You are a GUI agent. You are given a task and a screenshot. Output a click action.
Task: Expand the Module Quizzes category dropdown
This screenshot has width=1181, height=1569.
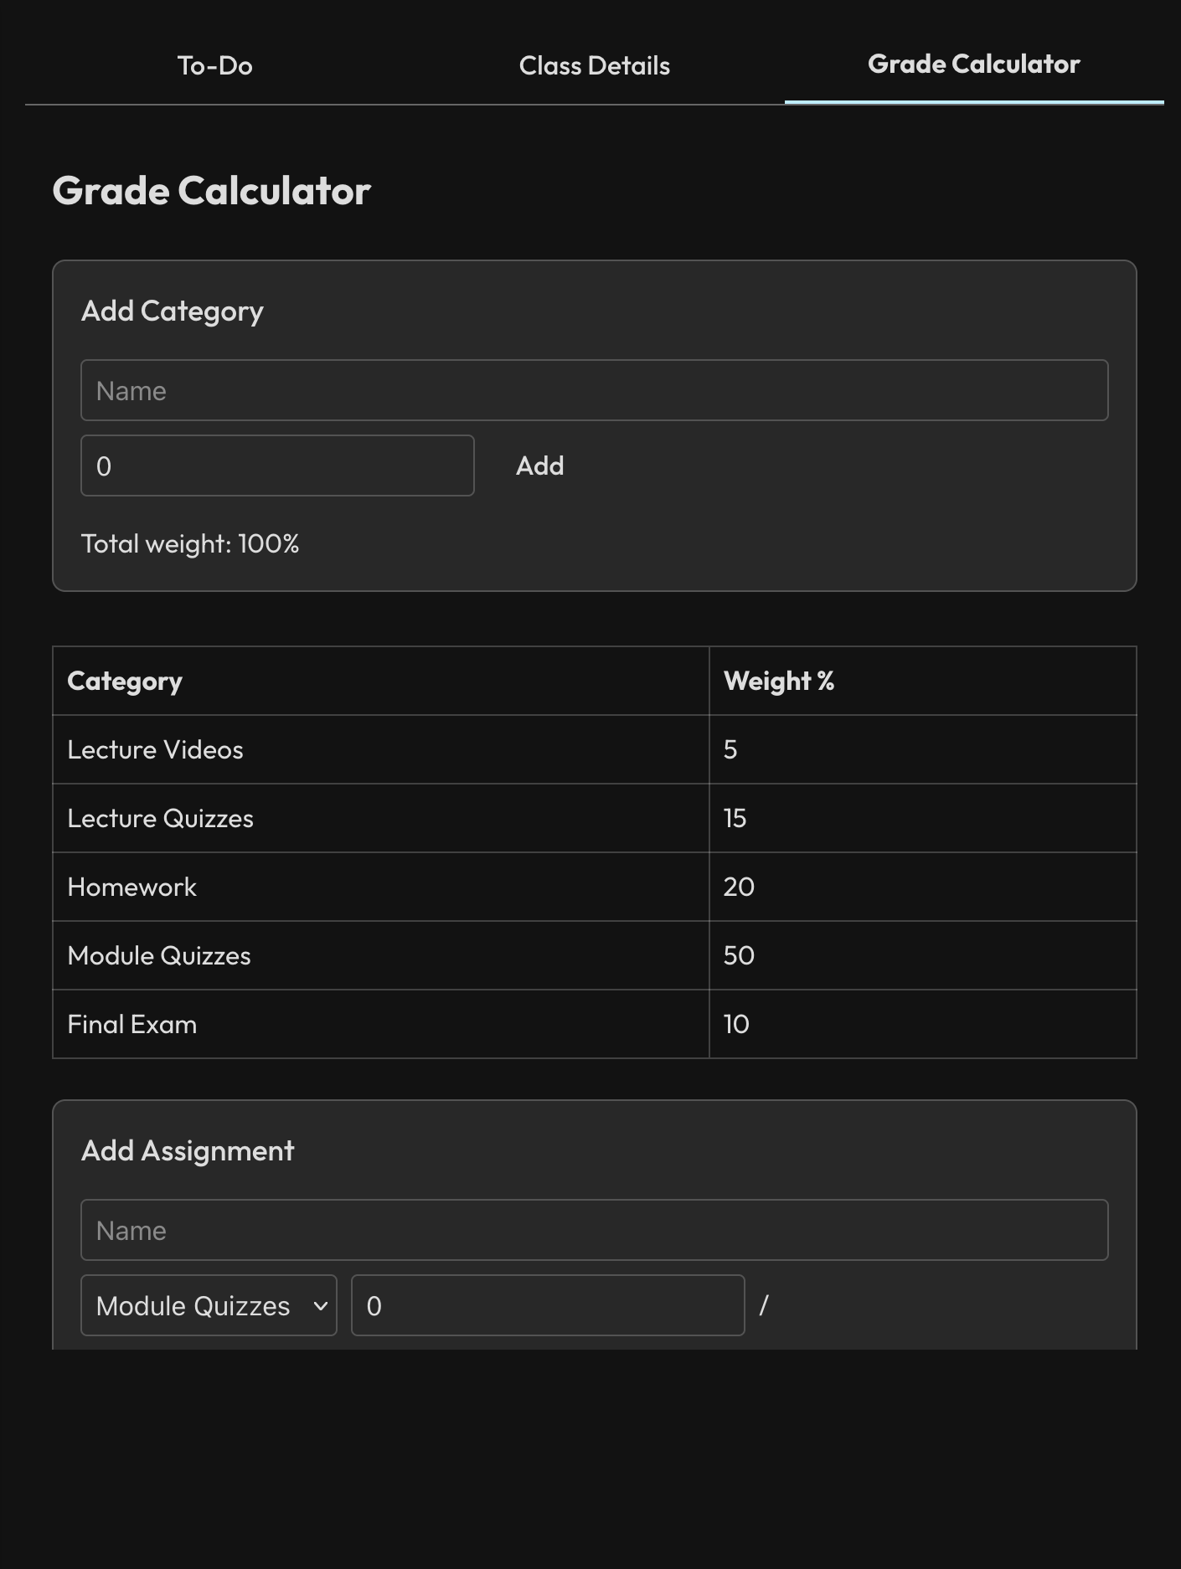[209, 1305]
